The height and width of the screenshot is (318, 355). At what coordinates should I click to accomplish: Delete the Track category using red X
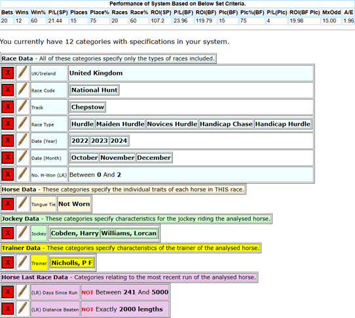pyautogui.click(x=8, y=107)
